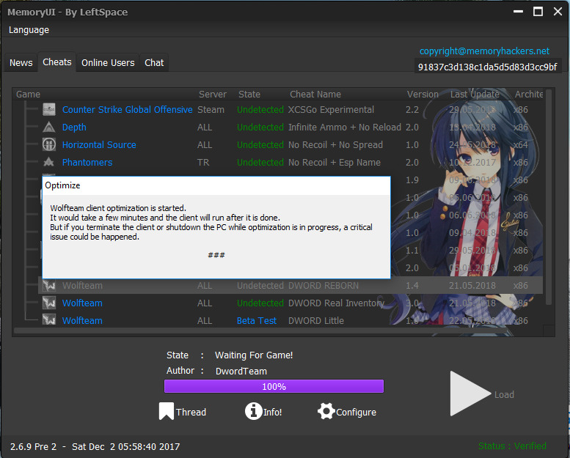Click the Depth game icon

pos(49,127)
